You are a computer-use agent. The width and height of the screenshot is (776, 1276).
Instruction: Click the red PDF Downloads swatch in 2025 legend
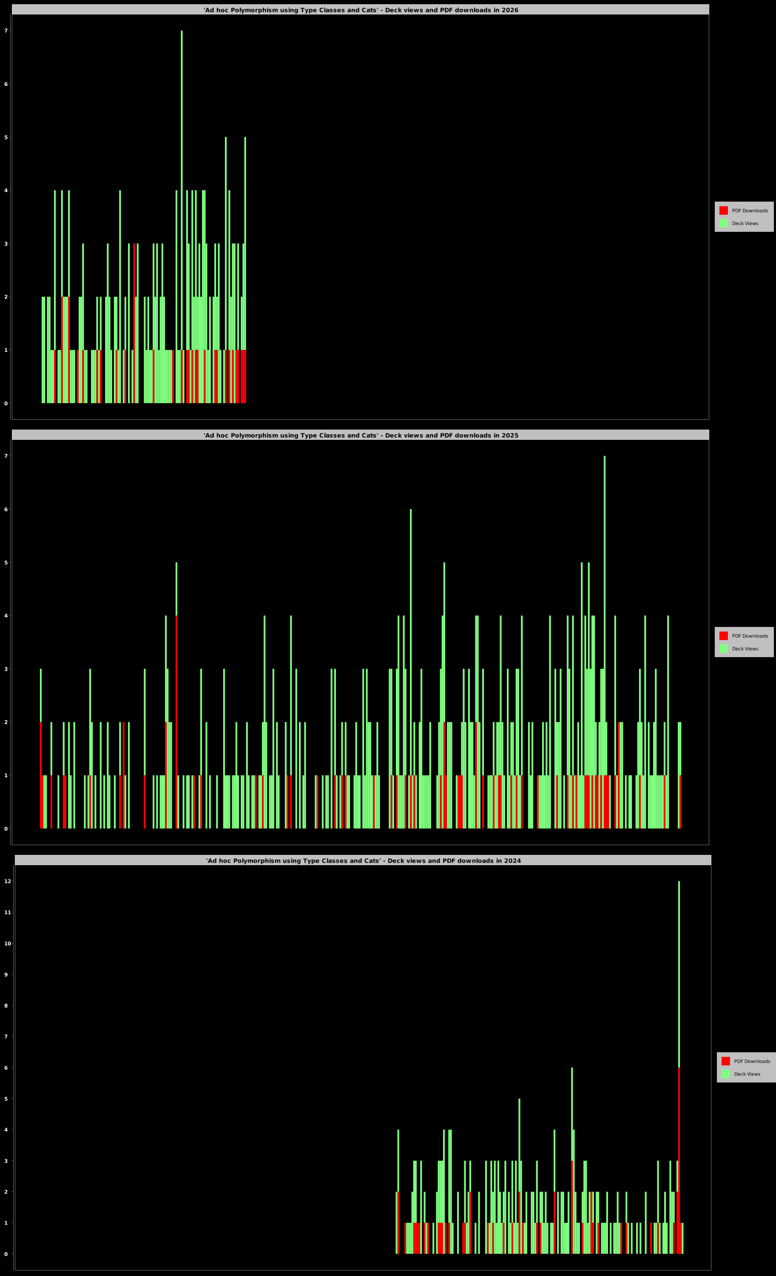pyautogui.click(x=723, y=635)
